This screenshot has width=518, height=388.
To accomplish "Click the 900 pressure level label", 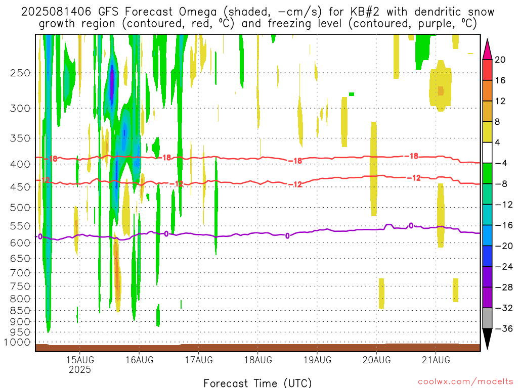I will point(20,322).
